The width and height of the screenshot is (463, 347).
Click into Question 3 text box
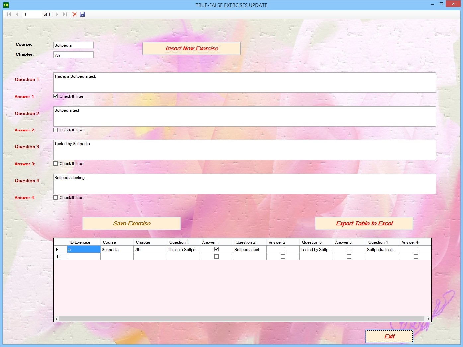coord(245,150)
